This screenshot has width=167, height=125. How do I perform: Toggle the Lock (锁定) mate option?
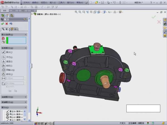[x=4, y=74]
